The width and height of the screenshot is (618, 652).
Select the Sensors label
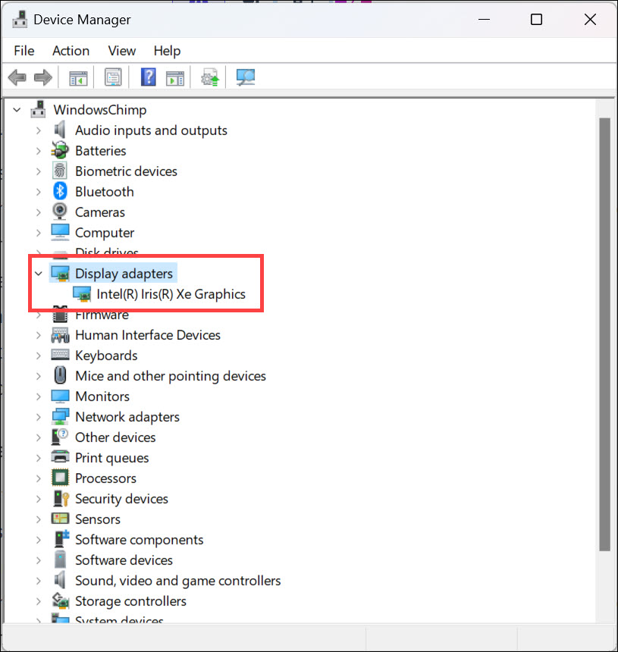pos(98,519)
